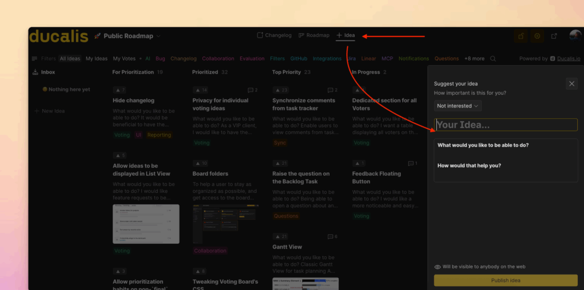Click the Ducalis logo

59,36
